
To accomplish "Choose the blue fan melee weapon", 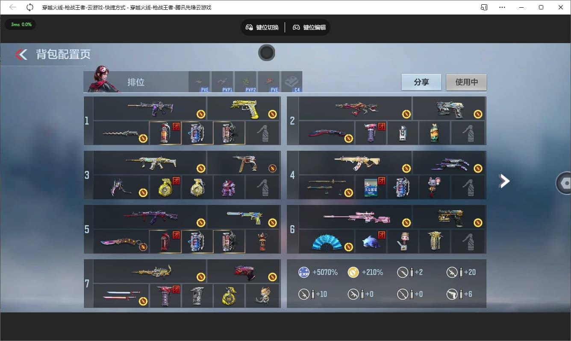I will click(327, 242).
